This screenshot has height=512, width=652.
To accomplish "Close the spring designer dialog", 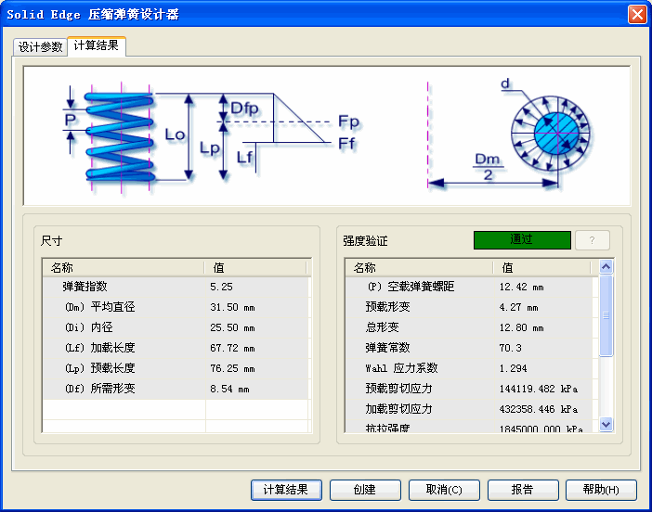I will click(x=637, y=14).
